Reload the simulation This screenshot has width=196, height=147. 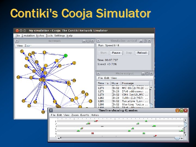tap(142, 53)
